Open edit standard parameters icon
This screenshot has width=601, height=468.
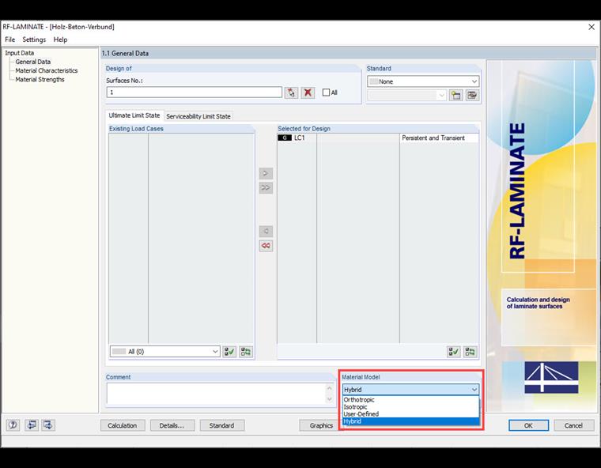(x=472, y=95)
